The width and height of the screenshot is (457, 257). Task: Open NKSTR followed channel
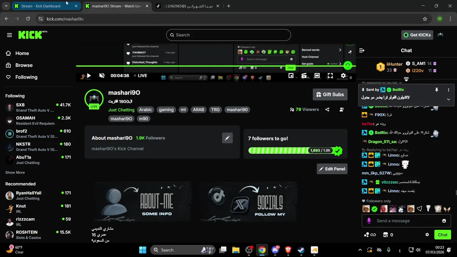38,147
